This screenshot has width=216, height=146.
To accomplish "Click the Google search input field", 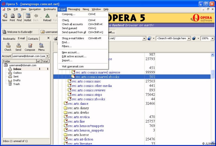I will point(172,38).
